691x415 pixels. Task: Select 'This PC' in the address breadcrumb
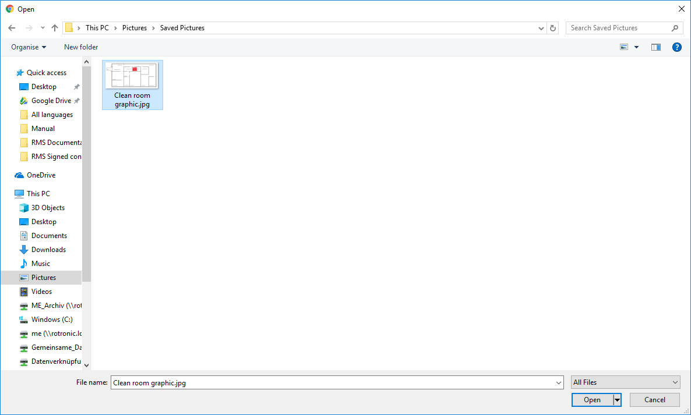[97, 28]
